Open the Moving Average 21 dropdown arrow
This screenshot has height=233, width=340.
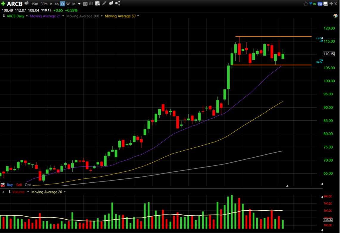tap(63, 16)
